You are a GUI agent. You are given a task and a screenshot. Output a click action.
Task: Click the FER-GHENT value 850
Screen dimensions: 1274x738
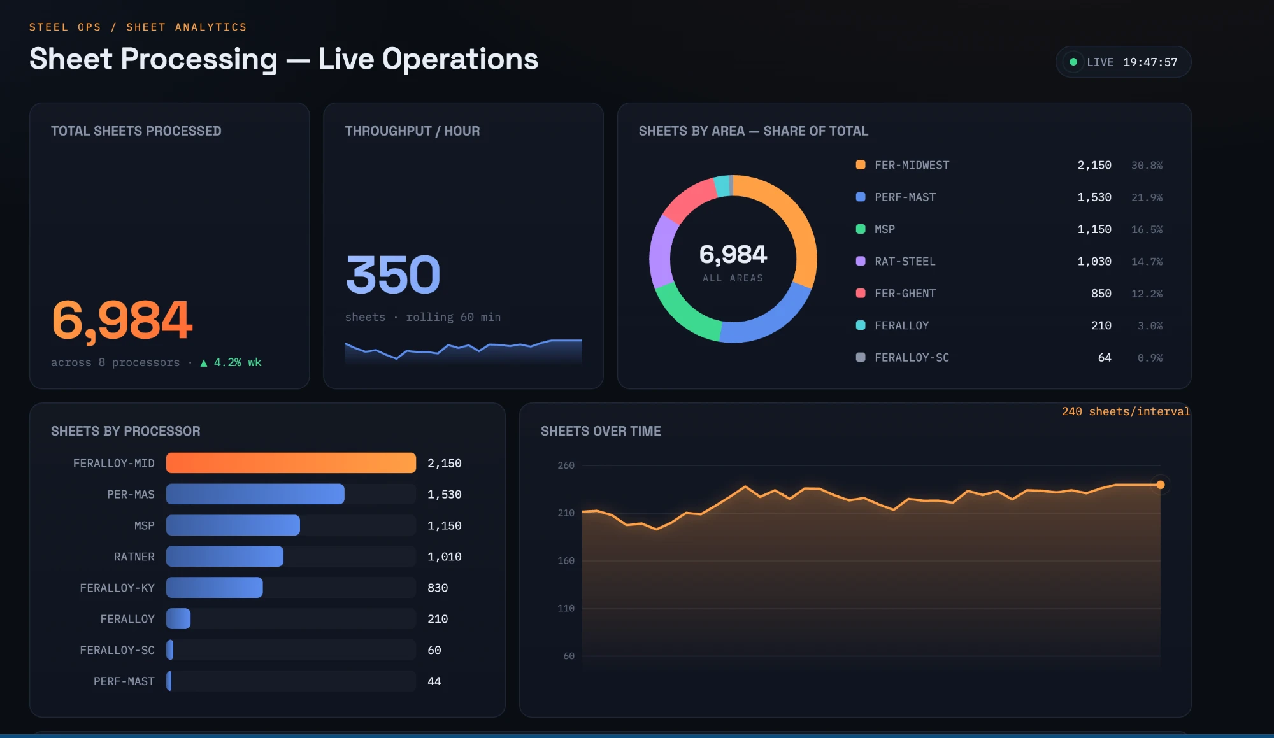click(1101, 293)
